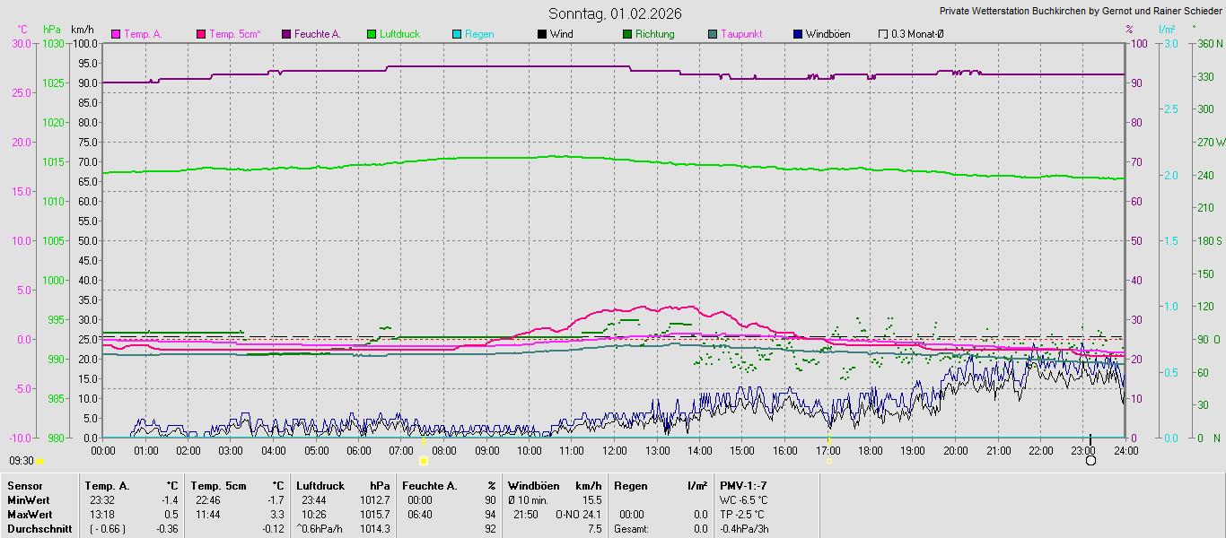Screen dimensions: 1226x538
Task: Click the dark green Richtung legend square
Action: (x=627, y=34)
